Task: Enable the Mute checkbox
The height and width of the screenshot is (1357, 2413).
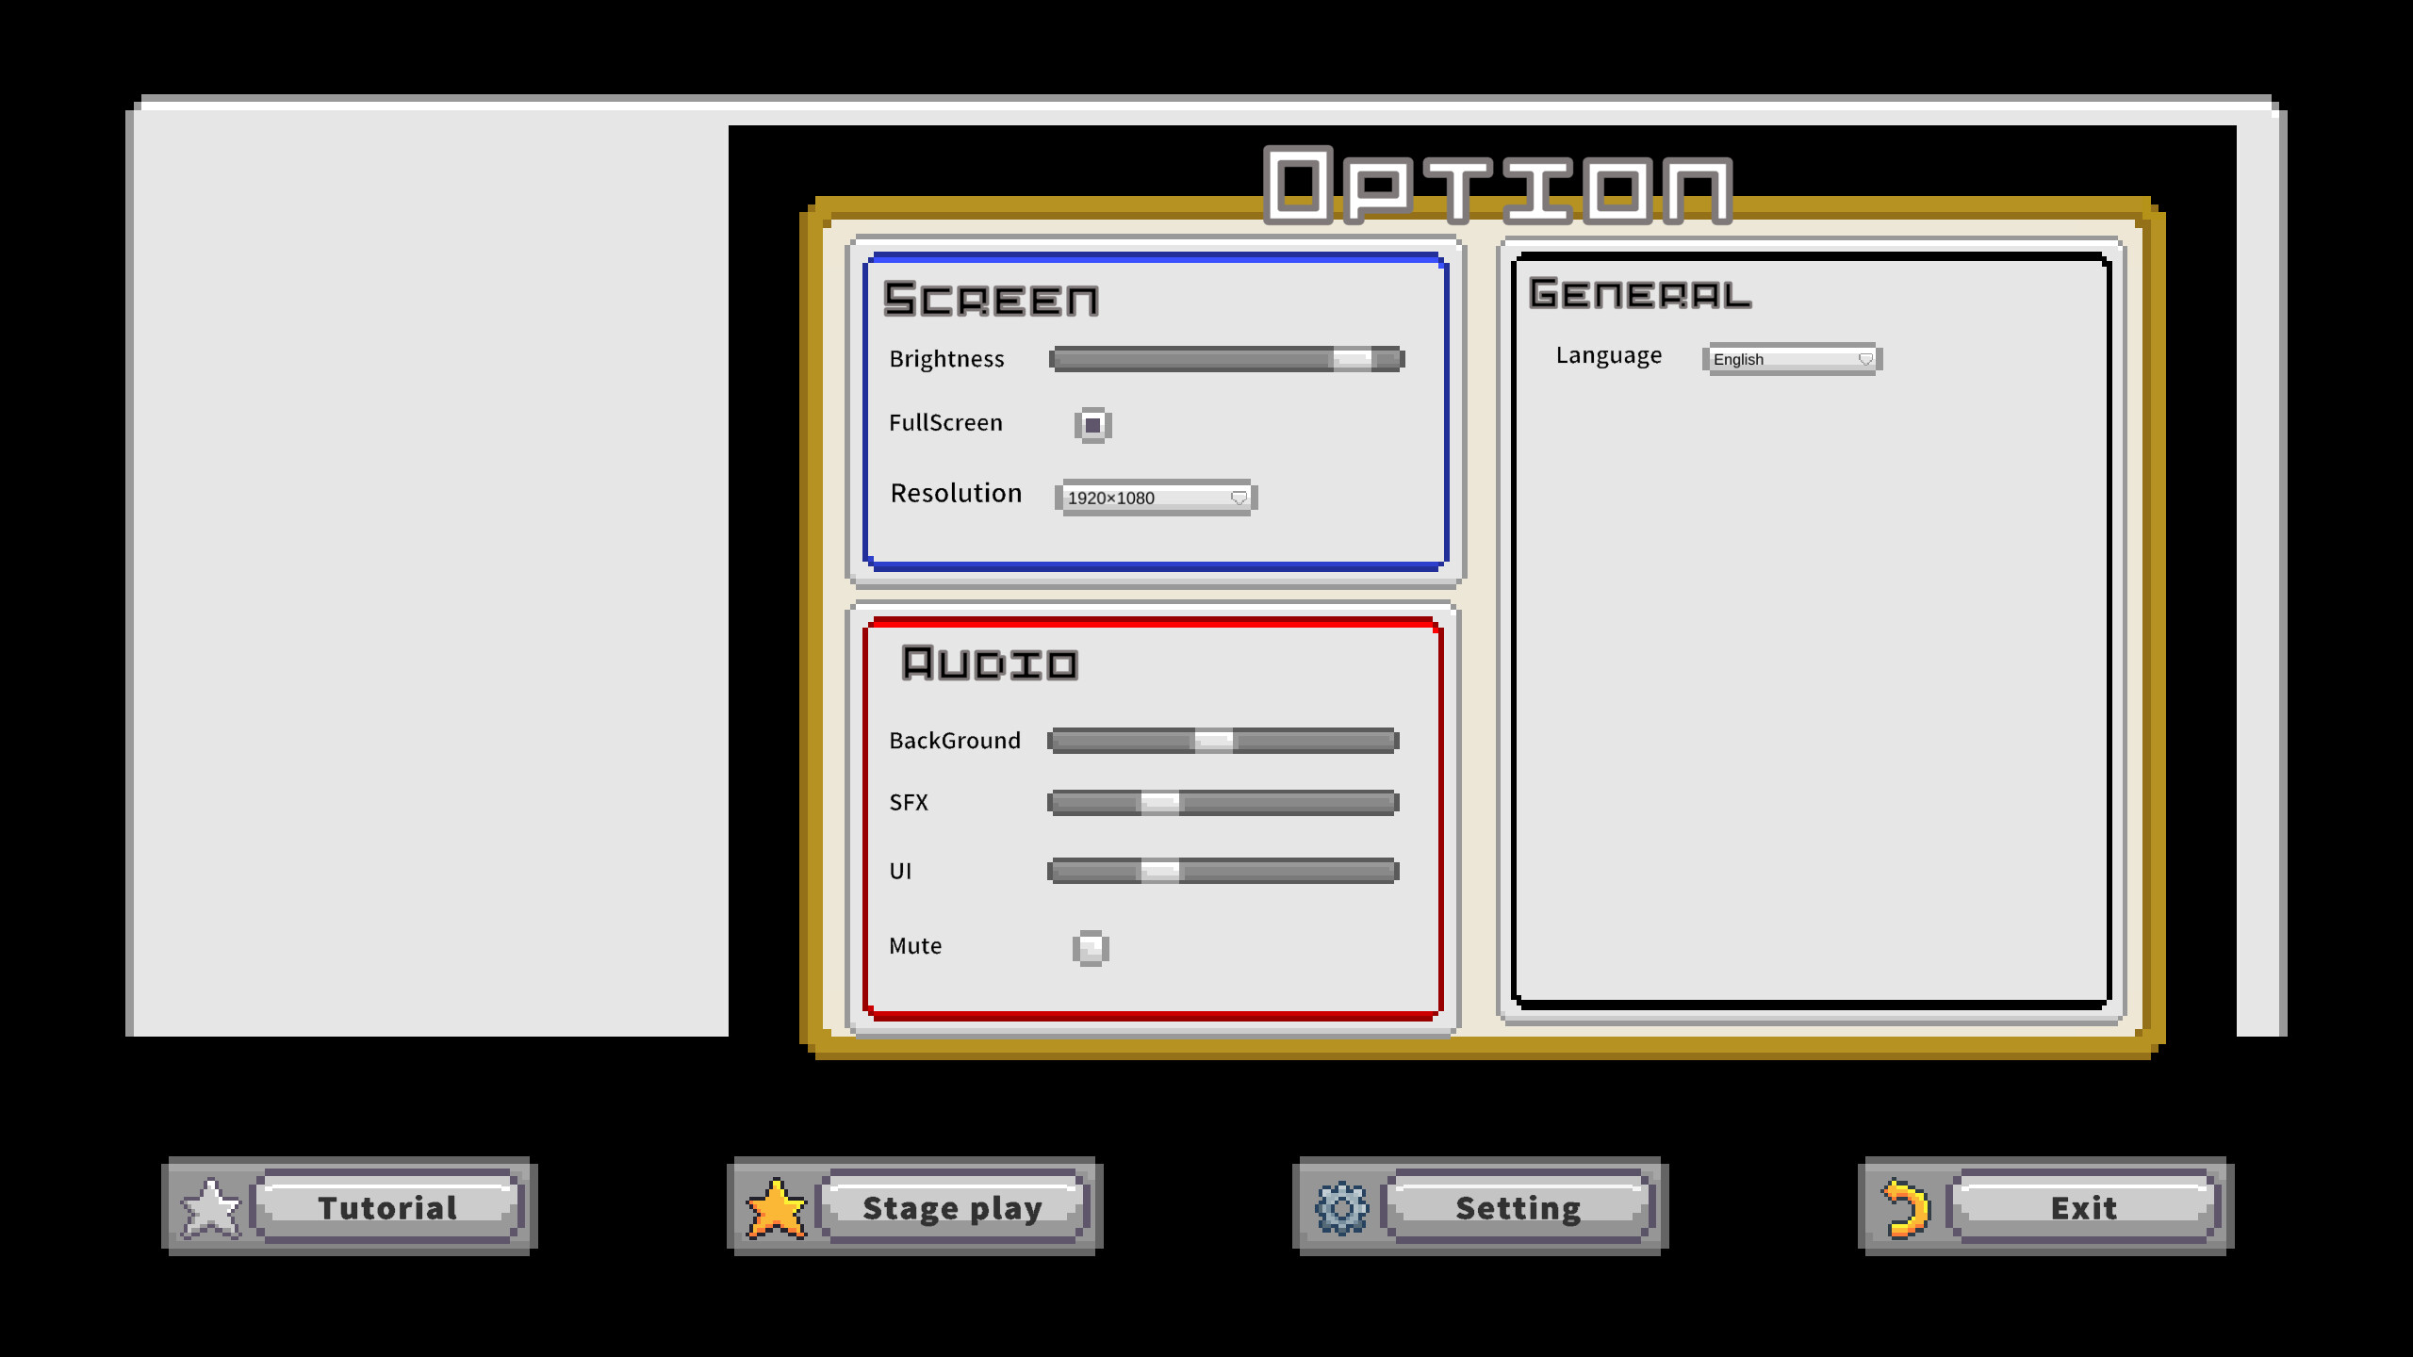Action: pos(1090,947)
